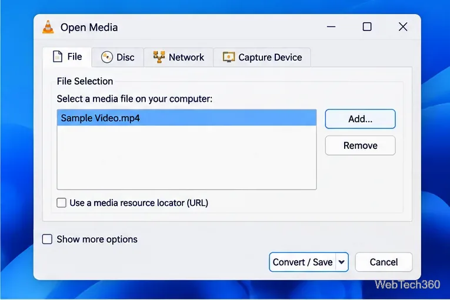Maximize the Open Media window
The height and width of the screenshot is (300, 450).
click(x=367, y=26)
